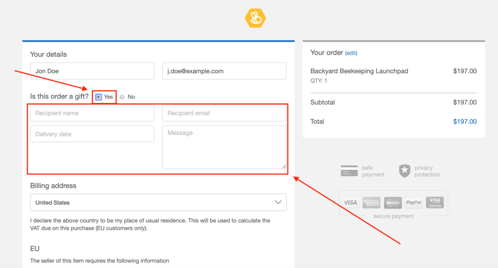Viewport: 498px width, 268px height.
Task: Click the PayPal payment badge
Action: pos(414,202)
